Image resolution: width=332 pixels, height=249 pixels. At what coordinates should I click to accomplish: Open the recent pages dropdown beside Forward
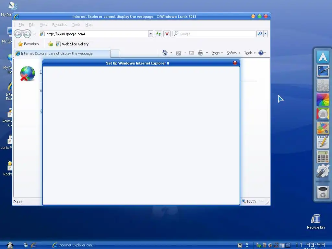pyautogui.click(x=34, y=34)
